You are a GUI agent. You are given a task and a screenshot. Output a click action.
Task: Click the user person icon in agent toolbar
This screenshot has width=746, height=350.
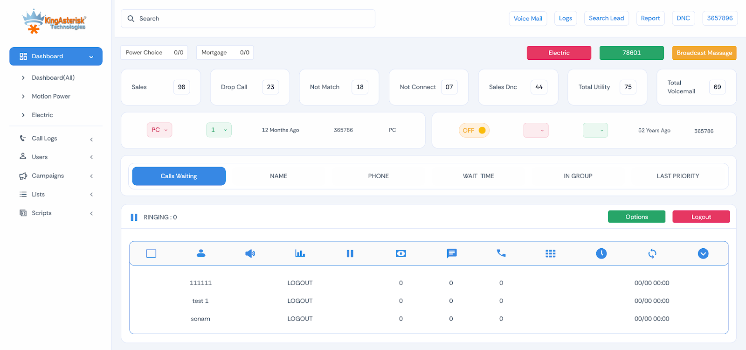point(201,253)
